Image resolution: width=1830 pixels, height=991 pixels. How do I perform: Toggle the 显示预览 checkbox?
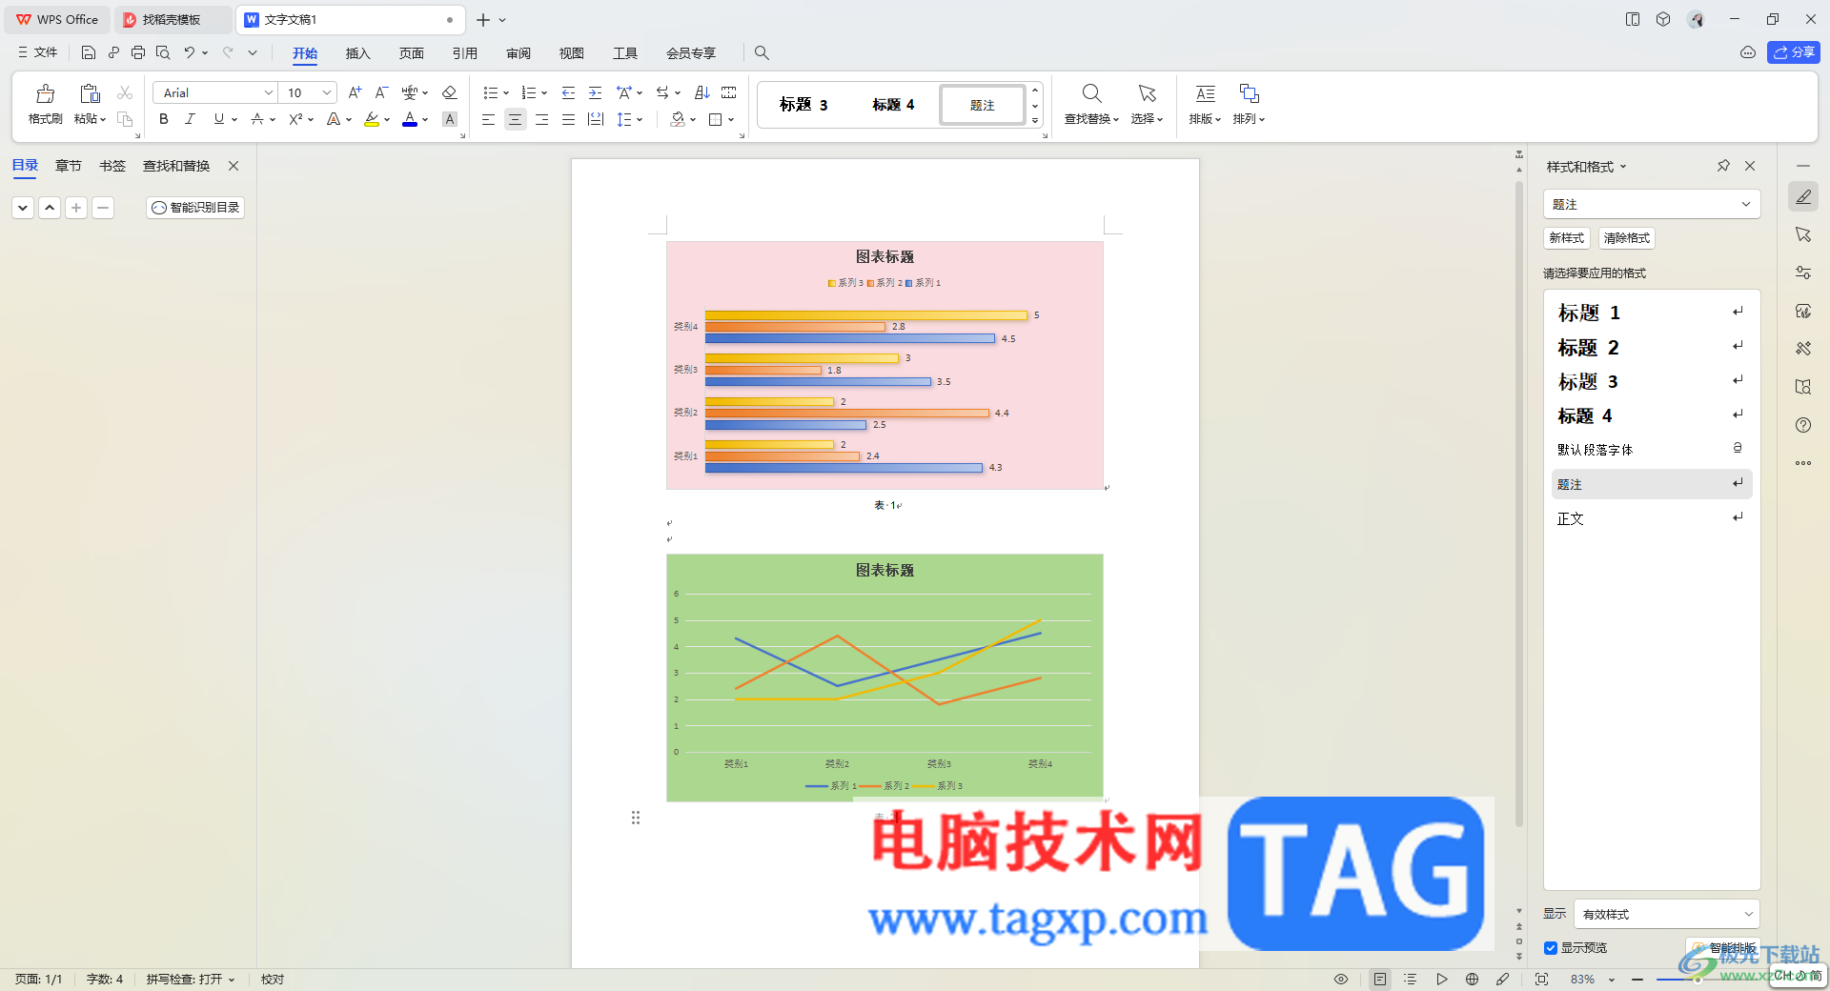pyautogui.click(x=1551, y=948)
